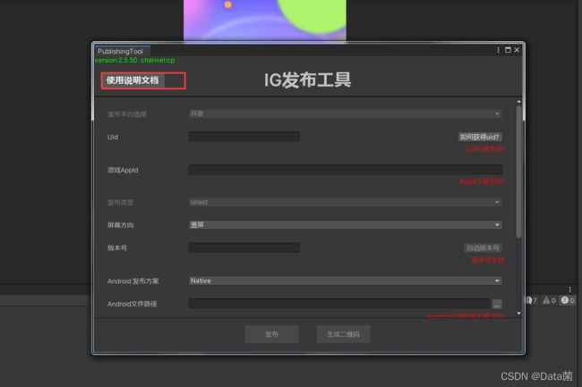The image size is (582, 387).
Task: Click the colorful game preview image above the dialog
Action: [x=265, y=21]
